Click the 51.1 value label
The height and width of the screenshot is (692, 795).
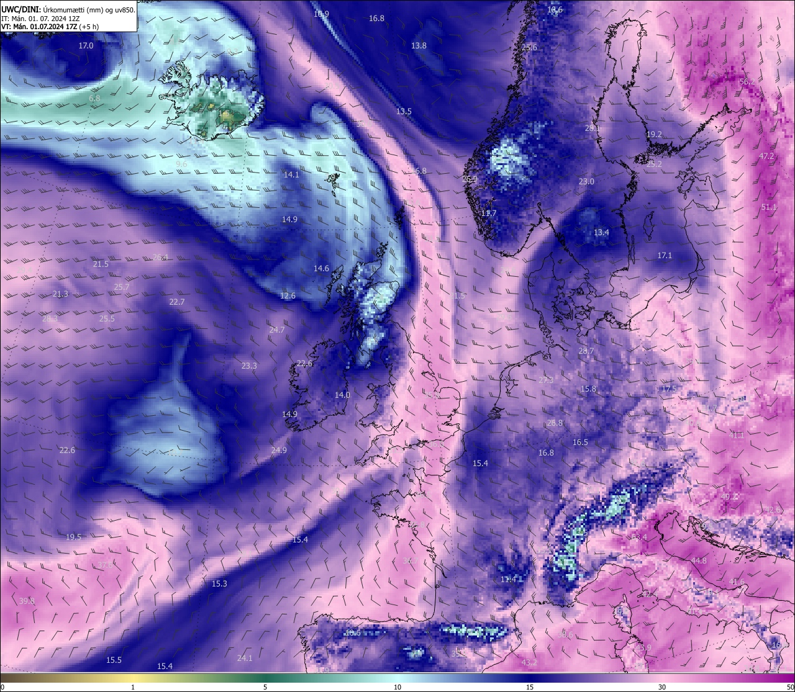pyautogui.click(x=768, y=207)
